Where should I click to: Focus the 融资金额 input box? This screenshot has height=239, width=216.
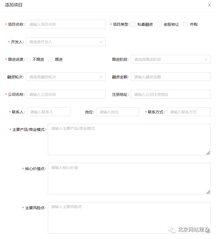coord(170,77)
